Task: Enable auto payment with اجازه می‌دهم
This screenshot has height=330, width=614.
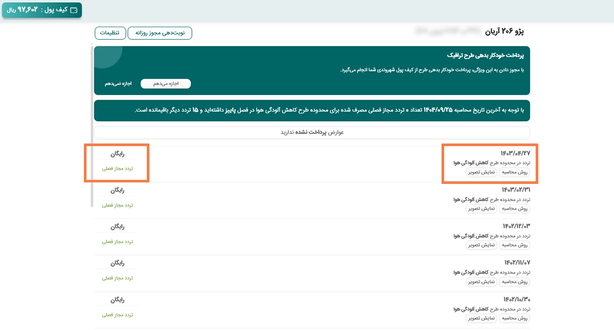Action: tap(165, 83)
